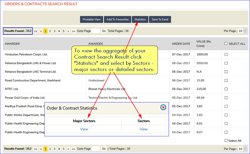
Task: Check the SELECT ALL header checkbox
Action: (x=226, y=44)
